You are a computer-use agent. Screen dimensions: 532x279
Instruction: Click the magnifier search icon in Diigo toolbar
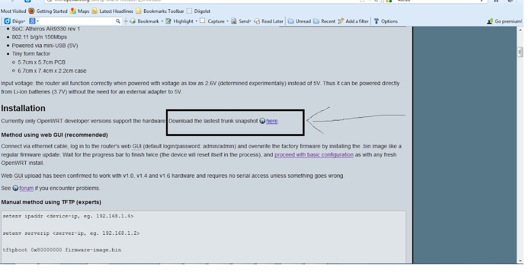click(118, 21)
